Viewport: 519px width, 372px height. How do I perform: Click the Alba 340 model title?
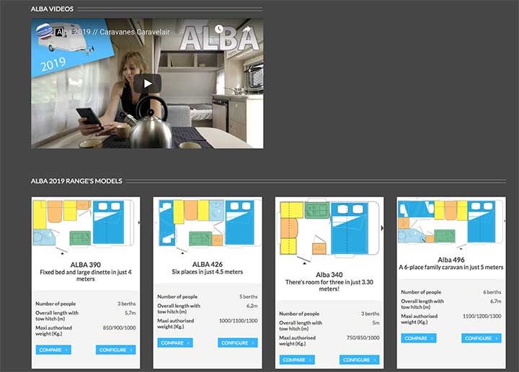click(329, 275)
